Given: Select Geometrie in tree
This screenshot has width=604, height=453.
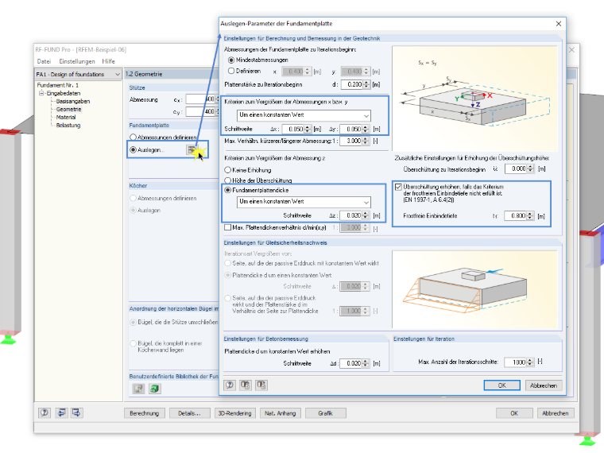Looking at the screenshot, I should coord(68,110).
